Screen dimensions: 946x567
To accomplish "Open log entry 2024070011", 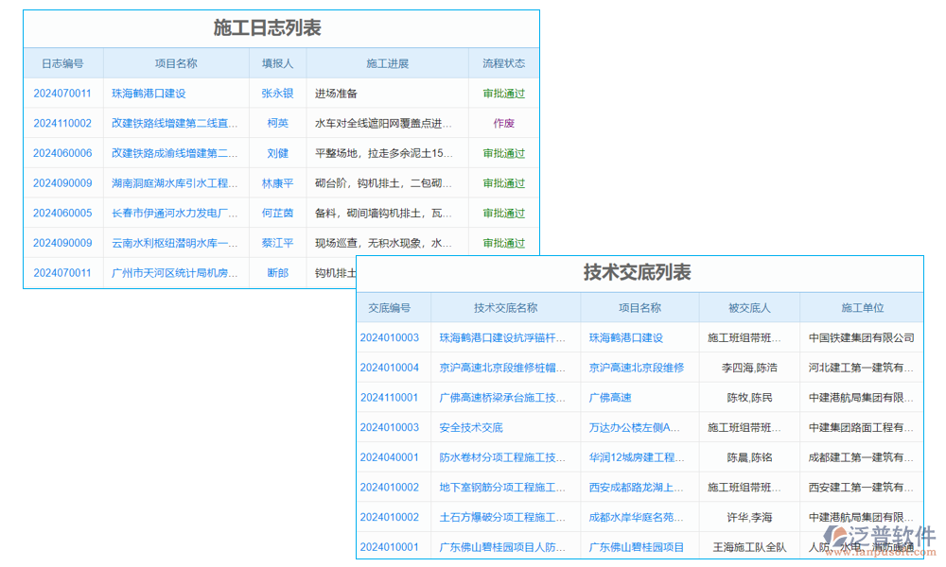I will pyautogui.click(x=62, y=93).
